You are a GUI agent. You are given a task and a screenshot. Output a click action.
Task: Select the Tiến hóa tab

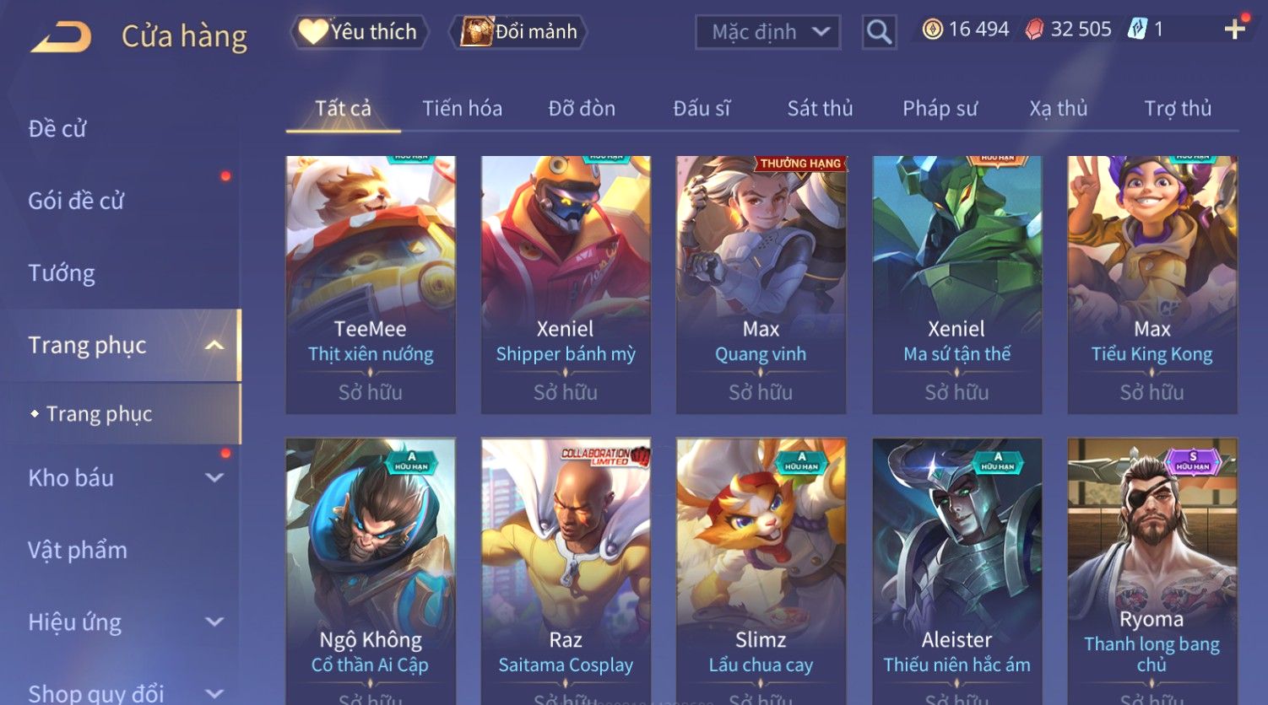pyautogui.click(x=462, y=108)
